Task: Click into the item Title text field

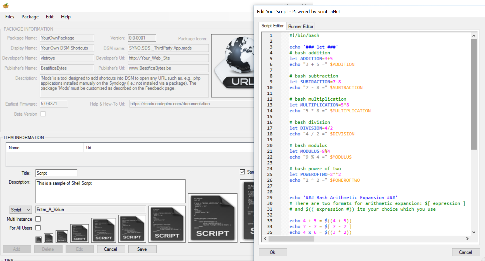Action: click(56, 173)
